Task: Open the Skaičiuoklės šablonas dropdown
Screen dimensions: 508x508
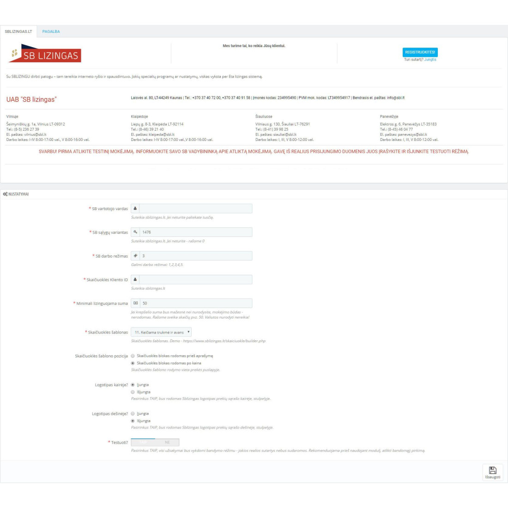Action: pyautogui.click(x=161, y=332)
